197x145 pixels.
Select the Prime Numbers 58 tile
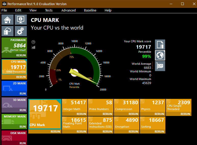tap(101, 106)
